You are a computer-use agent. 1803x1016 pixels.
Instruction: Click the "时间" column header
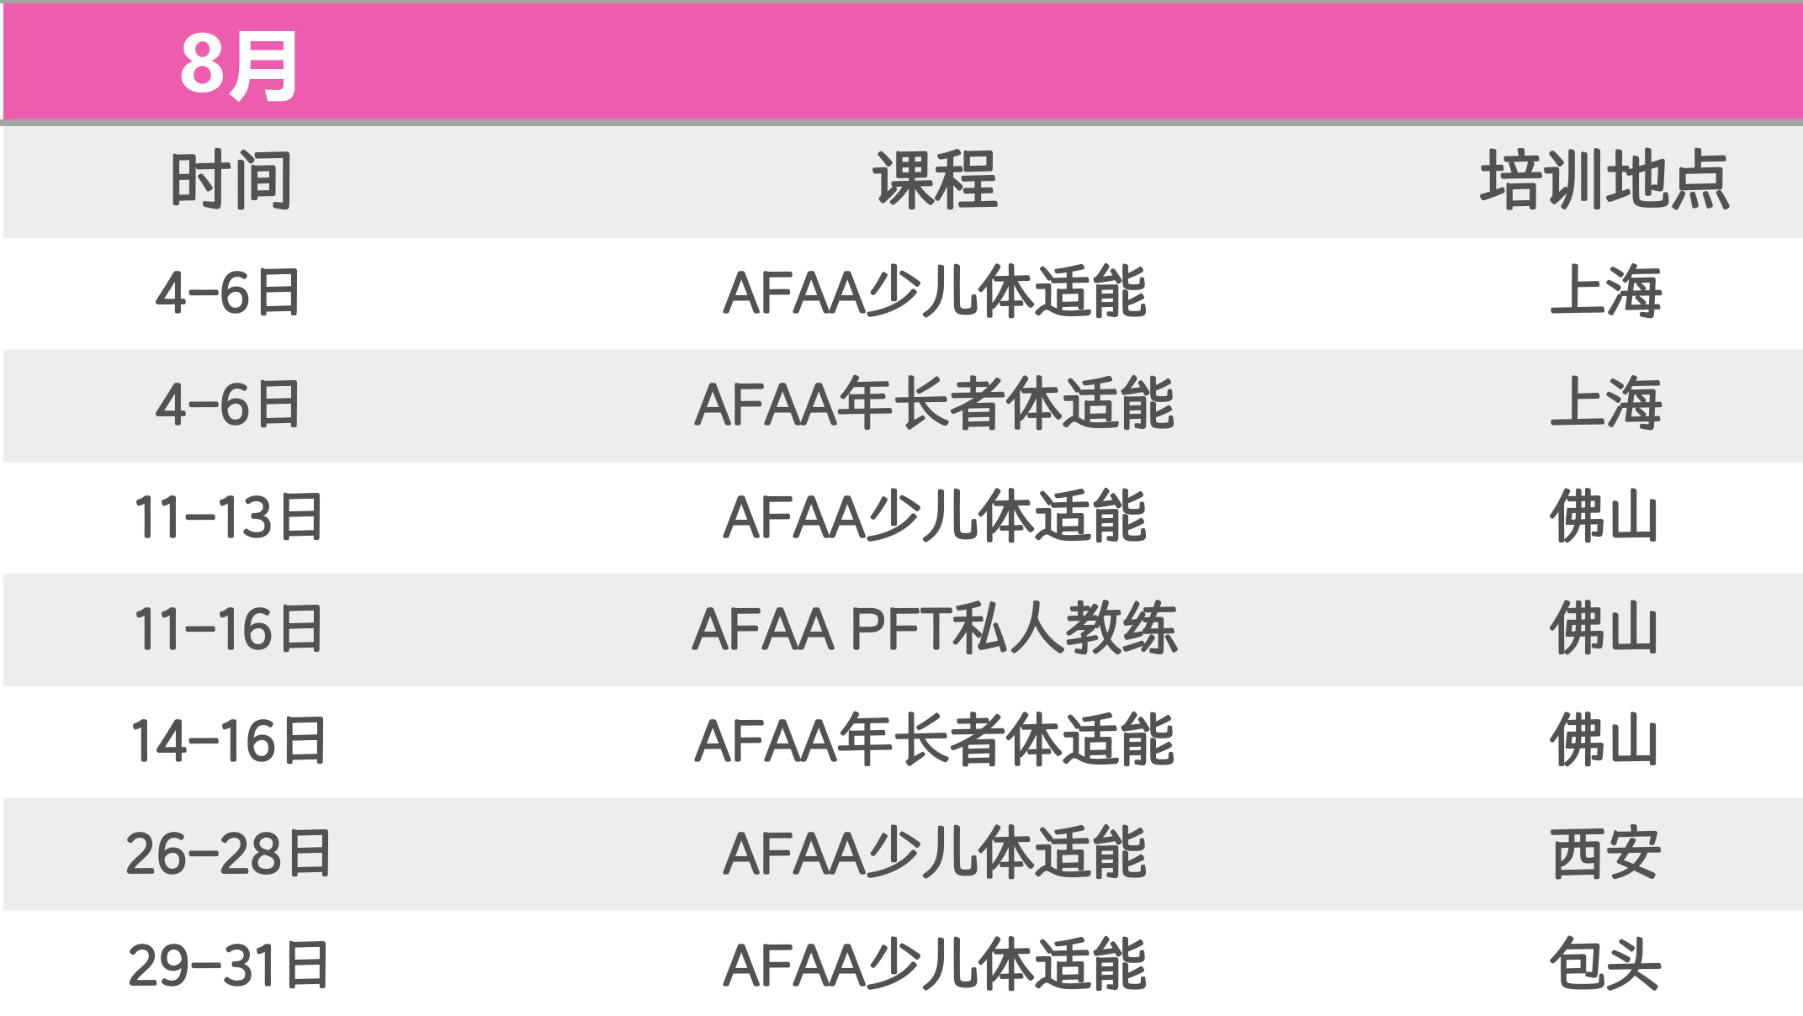231,181
